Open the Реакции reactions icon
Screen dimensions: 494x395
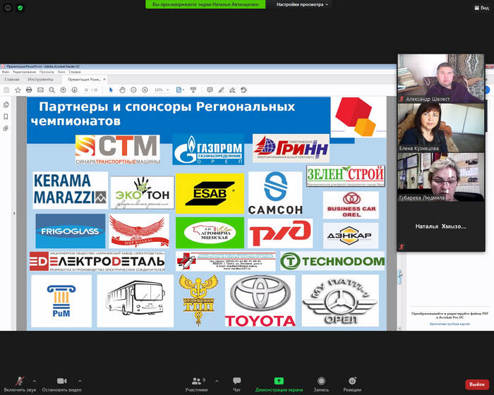pos(352,382)
